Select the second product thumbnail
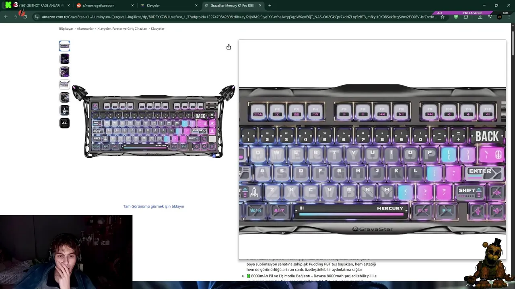The image size is (515, 289). tap(64, 59)
